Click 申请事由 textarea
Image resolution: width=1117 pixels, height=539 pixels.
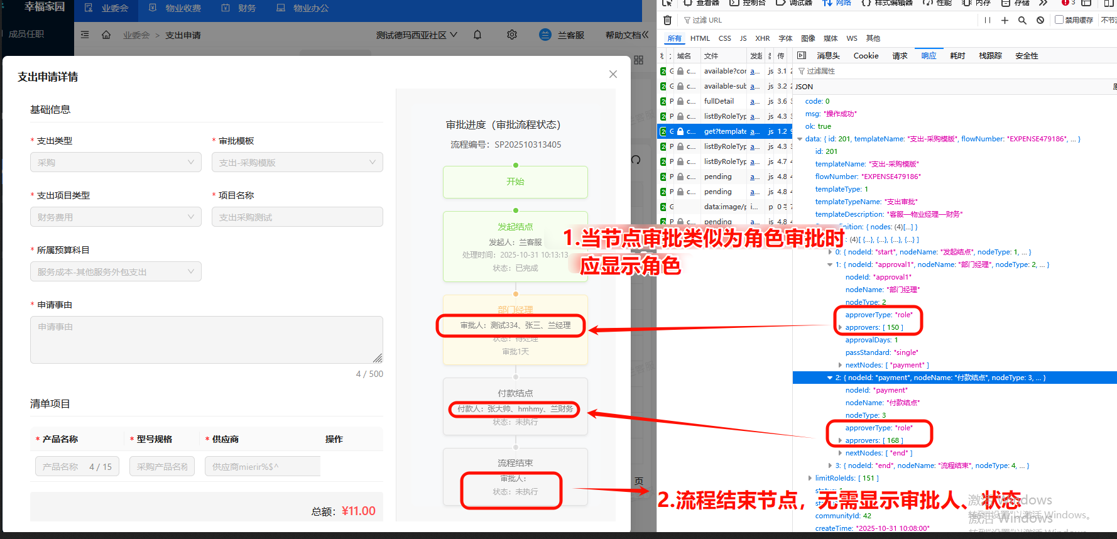point(207,339)
